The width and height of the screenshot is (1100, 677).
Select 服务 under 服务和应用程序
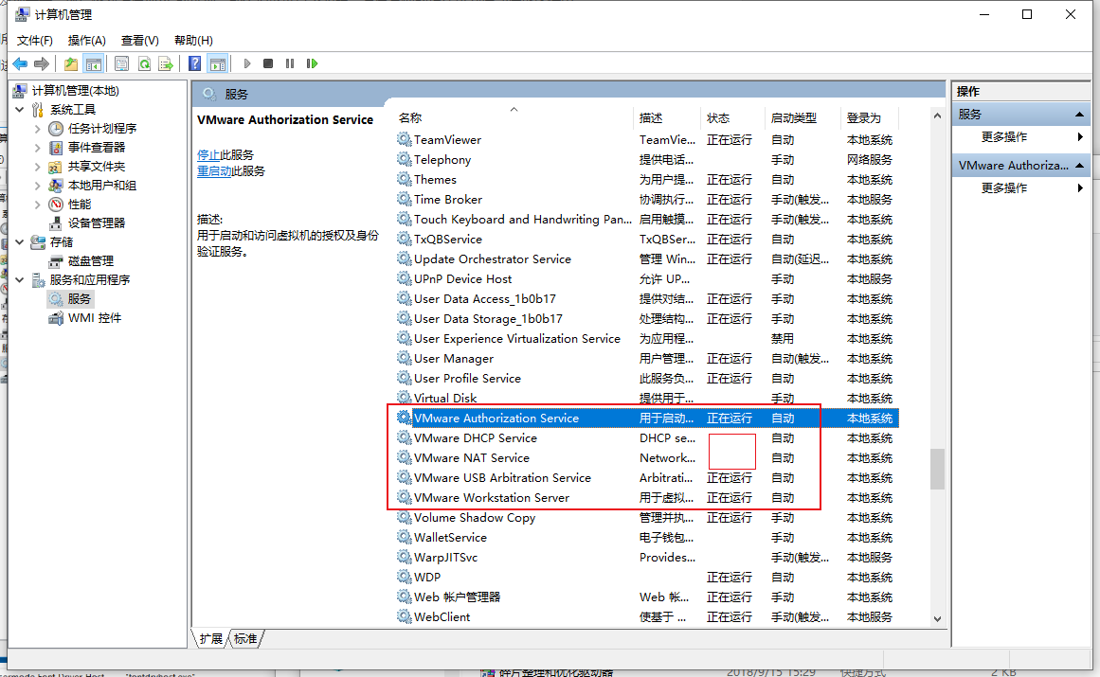tap(80, 298)
